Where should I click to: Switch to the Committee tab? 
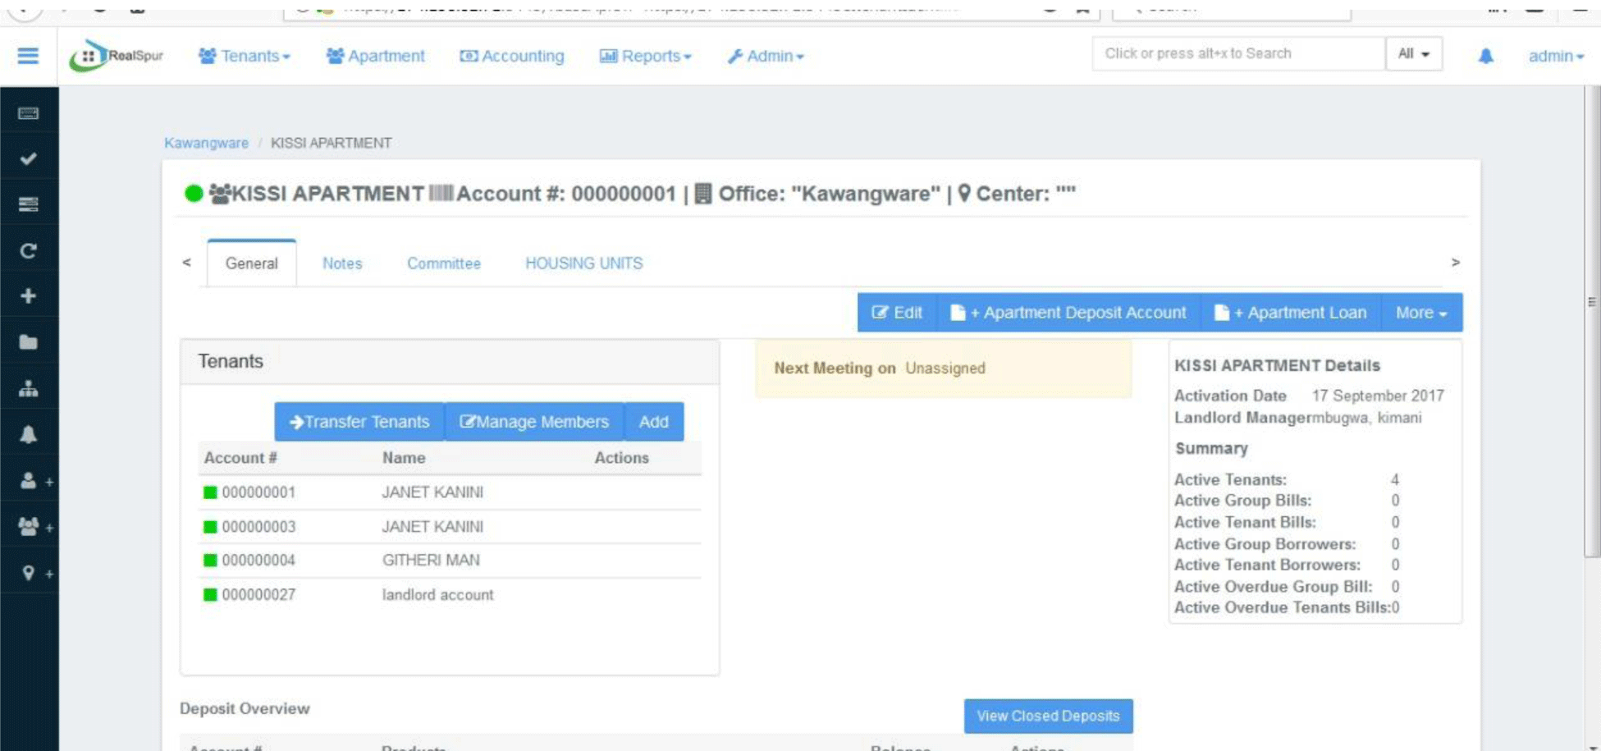click(x=444, y=263)
